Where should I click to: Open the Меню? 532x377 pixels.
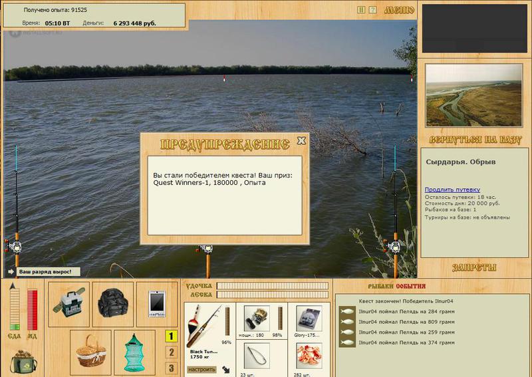pos(399,10)
